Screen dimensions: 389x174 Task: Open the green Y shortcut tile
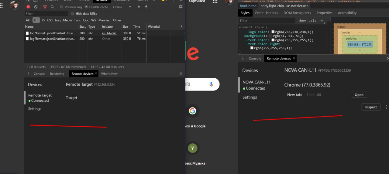coord(192,148)
